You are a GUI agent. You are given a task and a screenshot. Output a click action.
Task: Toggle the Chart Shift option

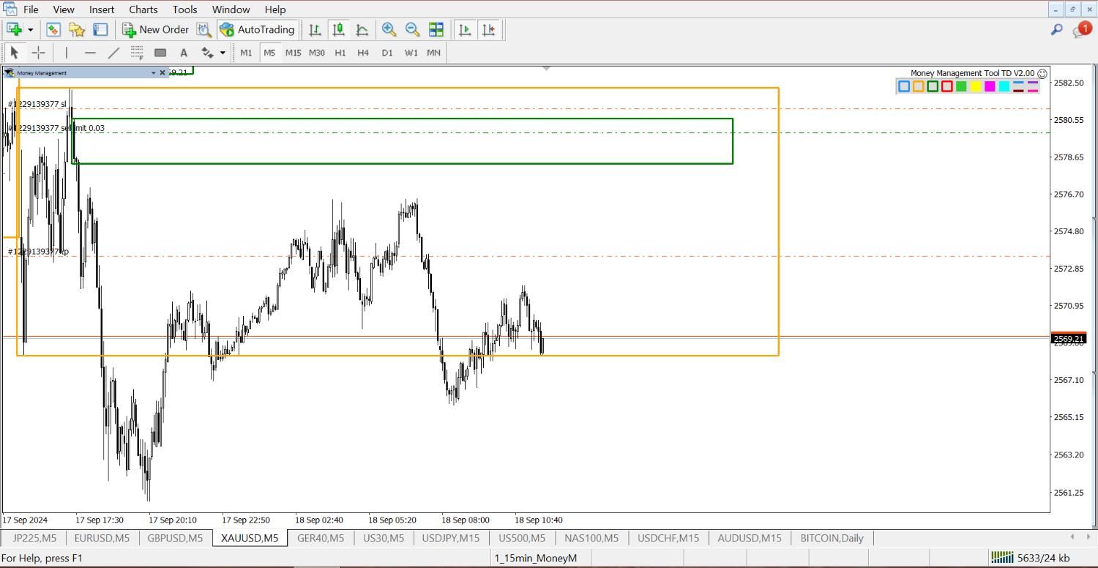point(488,29)
